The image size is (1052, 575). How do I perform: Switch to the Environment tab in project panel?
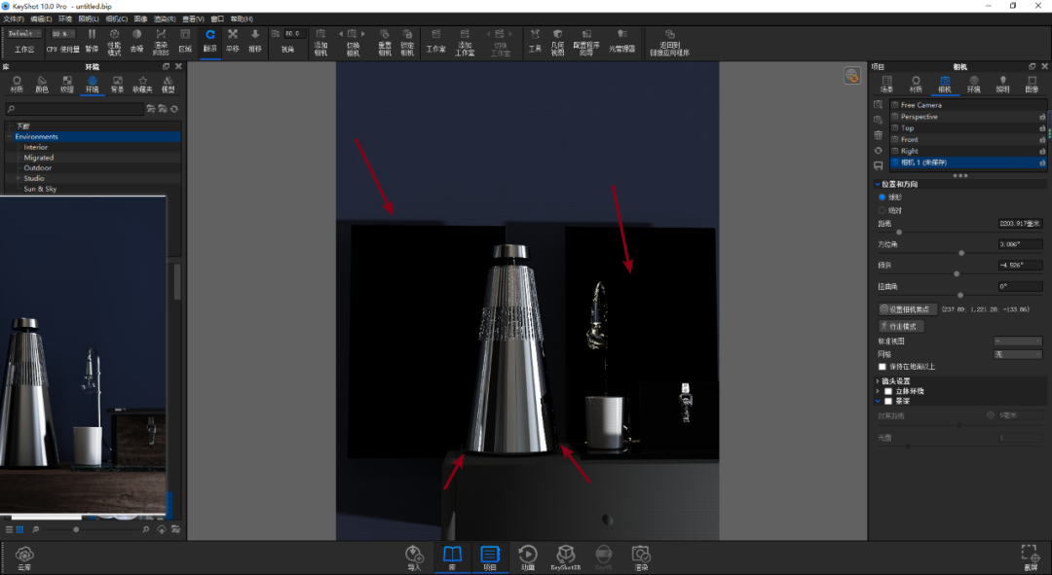[x=973, y=84]
